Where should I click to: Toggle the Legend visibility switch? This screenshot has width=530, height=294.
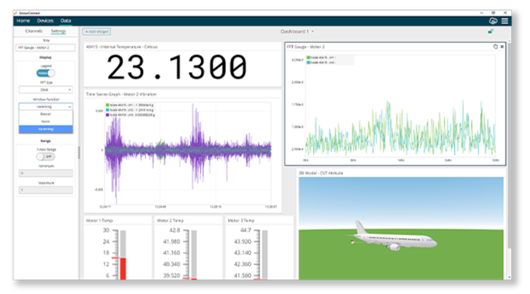tap(46, 73)
